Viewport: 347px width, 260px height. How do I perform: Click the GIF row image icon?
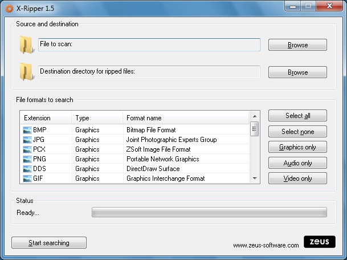27,178
